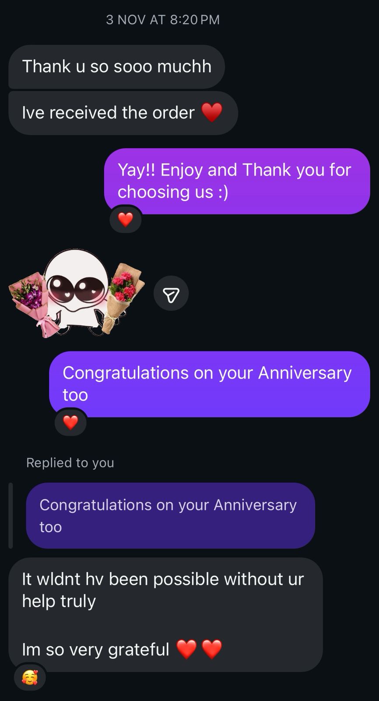
Task: Tap the last heart after "Im so very grateful"
Action: (212, 649)
